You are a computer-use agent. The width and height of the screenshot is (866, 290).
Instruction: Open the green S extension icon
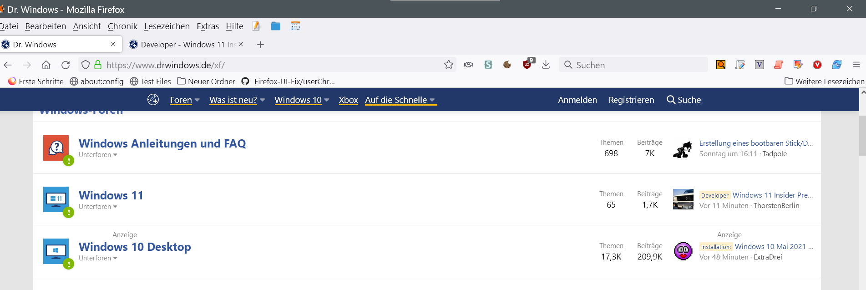[488, 65]
